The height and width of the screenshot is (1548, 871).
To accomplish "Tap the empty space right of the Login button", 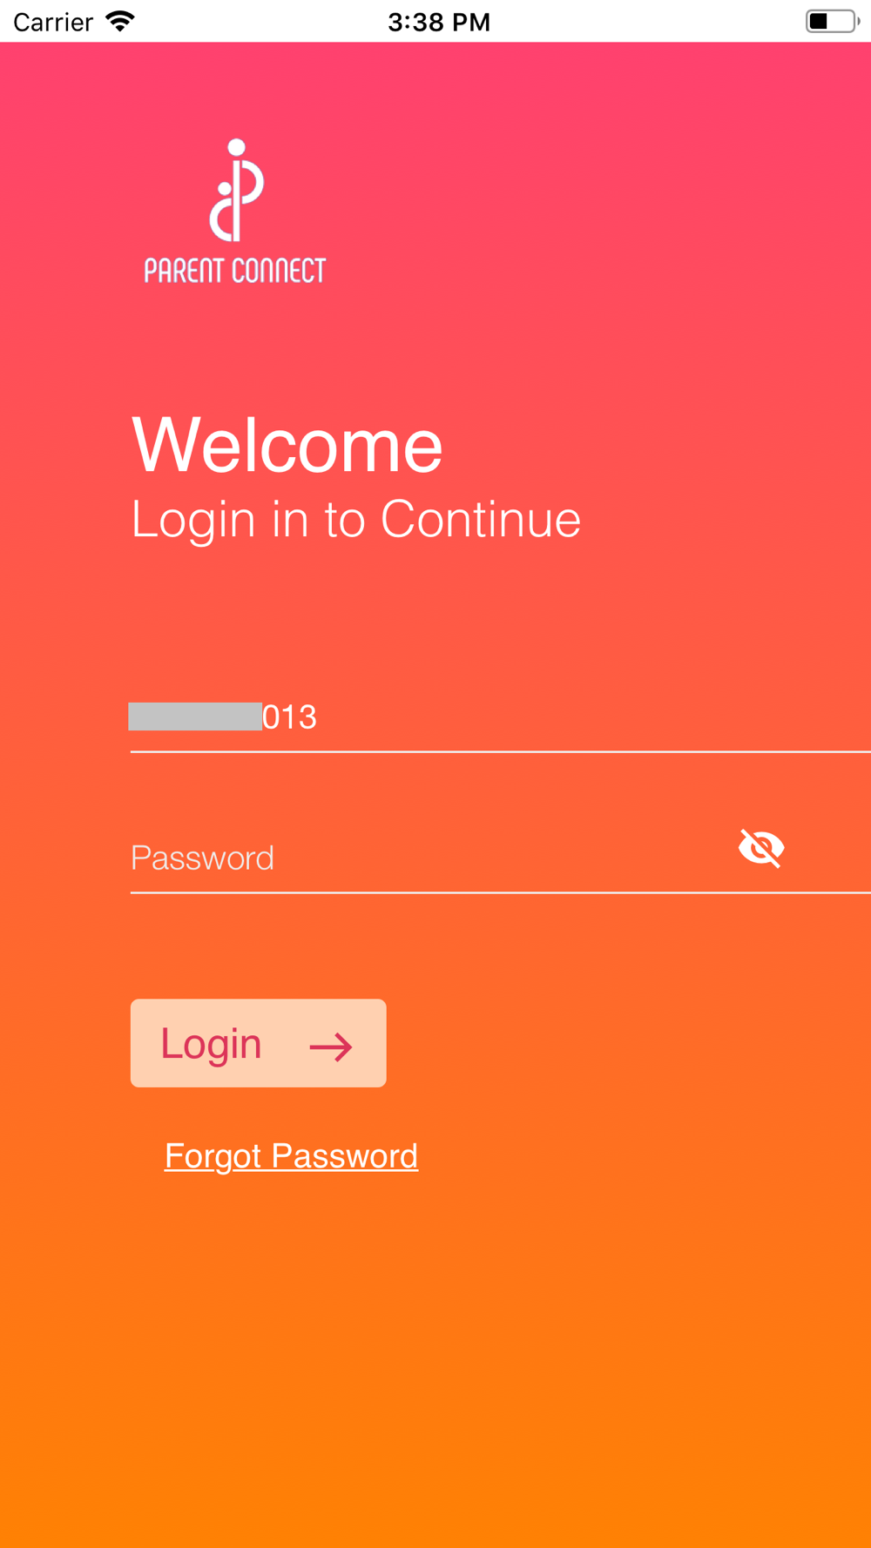I will tap(627, 1043).
